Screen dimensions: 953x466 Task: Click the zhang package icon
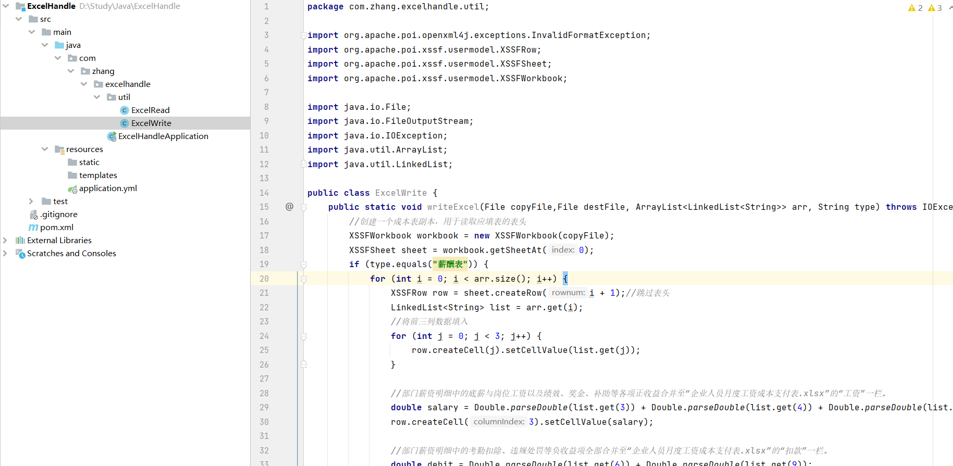(85, 71)
